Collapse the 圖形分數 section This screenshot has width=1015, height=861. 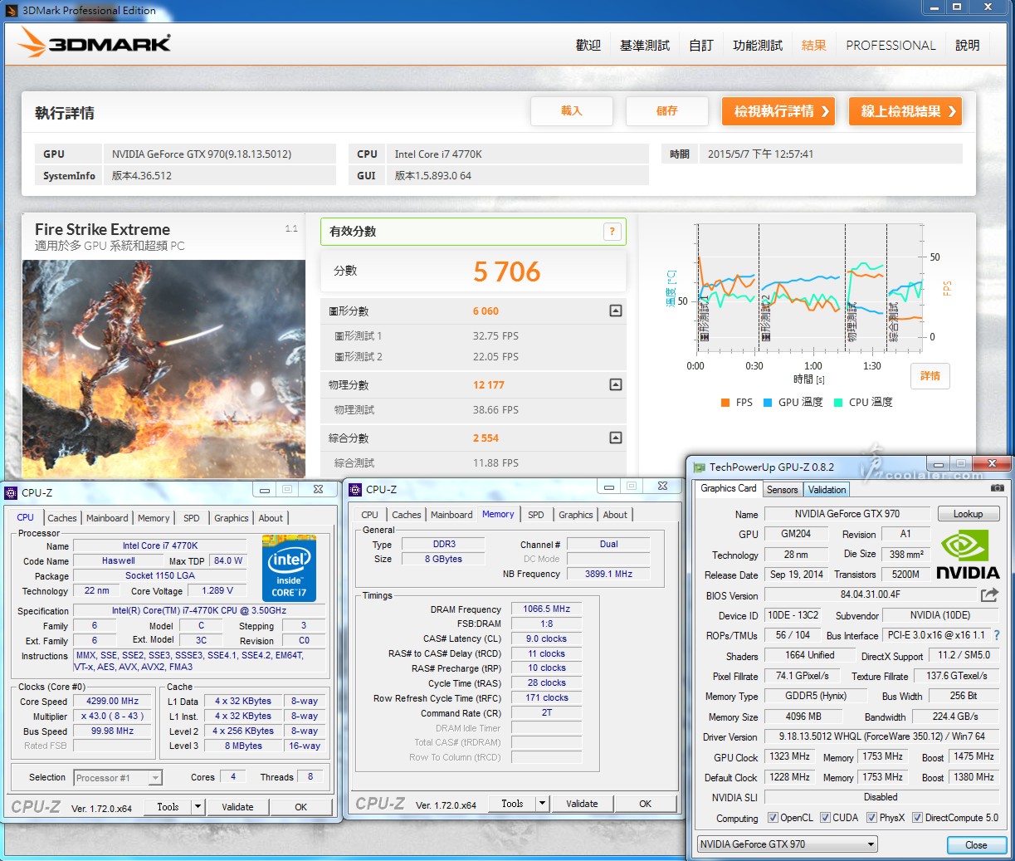tap(616, 311)
